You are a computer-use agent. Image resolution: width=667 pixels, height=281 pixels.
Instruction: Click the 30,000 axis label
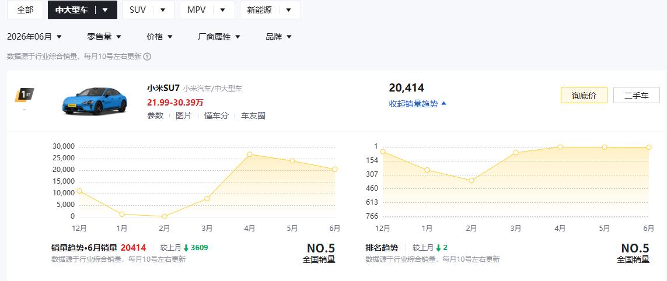63,146
